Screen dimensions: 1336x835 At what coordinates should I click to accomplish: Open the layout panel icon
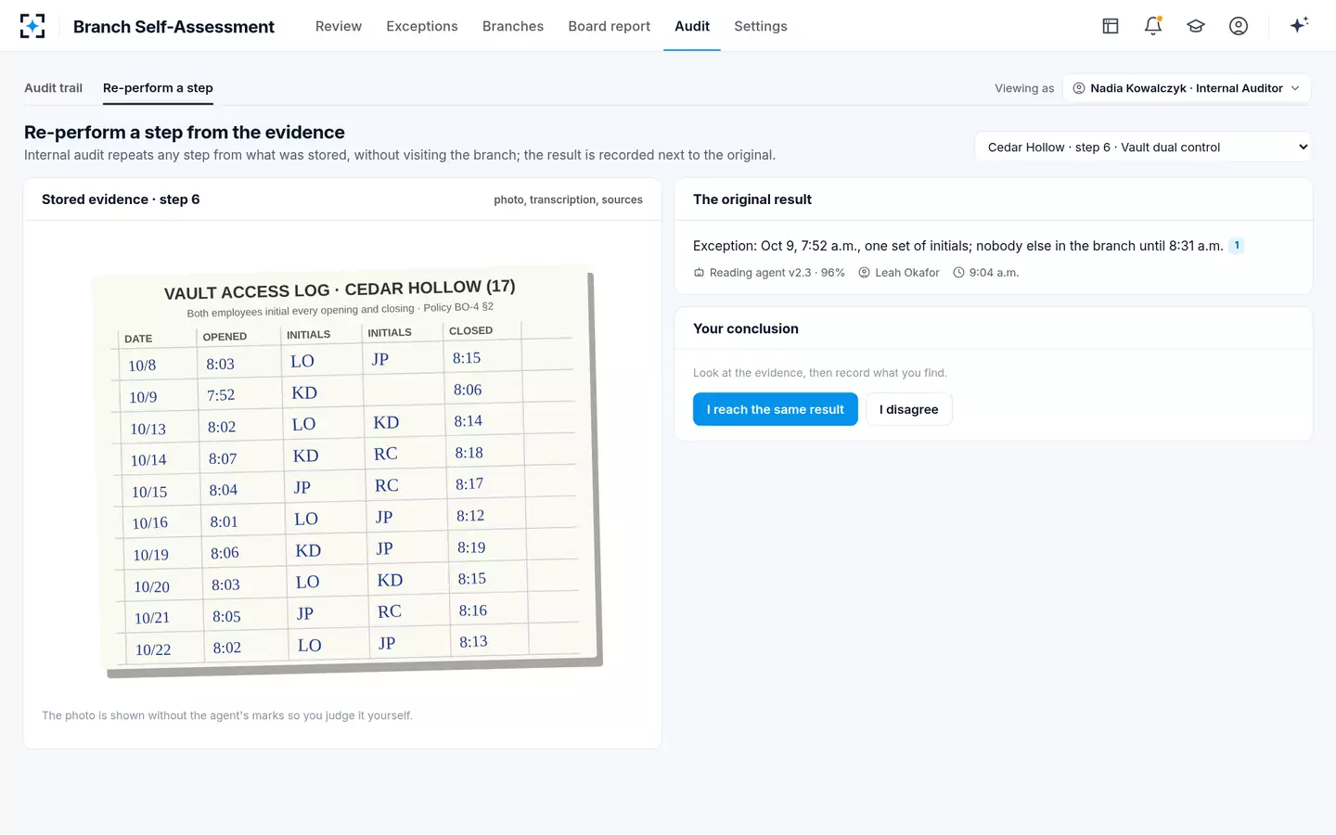[x=1111, y=26]
